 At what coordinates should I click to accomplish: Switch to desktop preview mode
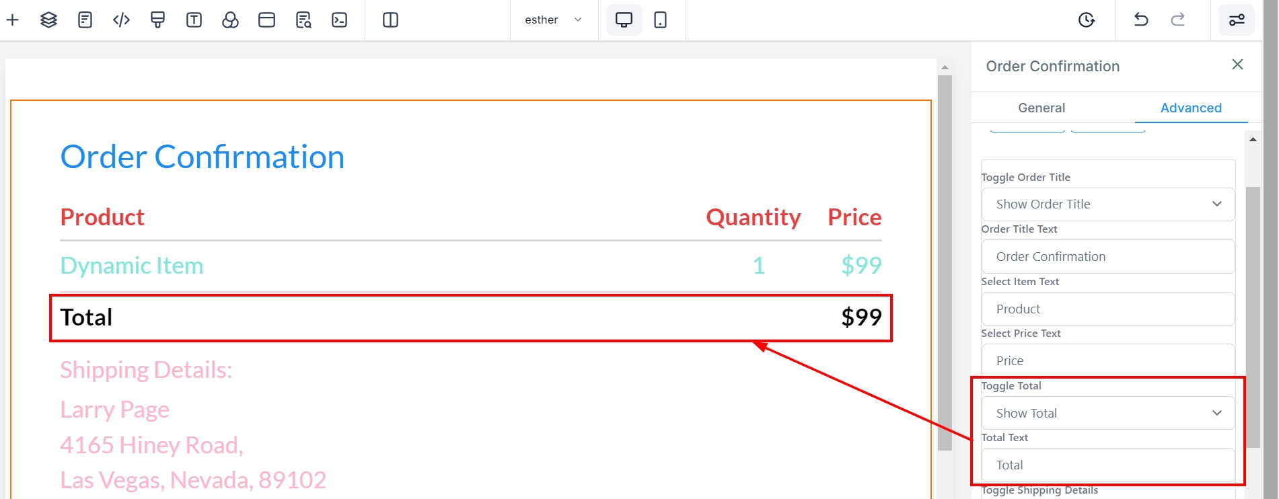624,20
